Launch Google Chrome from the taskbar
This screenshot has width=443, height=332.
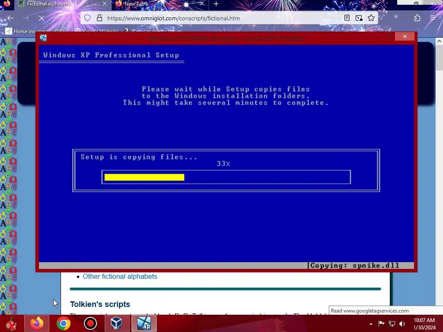tap(63, 323)
